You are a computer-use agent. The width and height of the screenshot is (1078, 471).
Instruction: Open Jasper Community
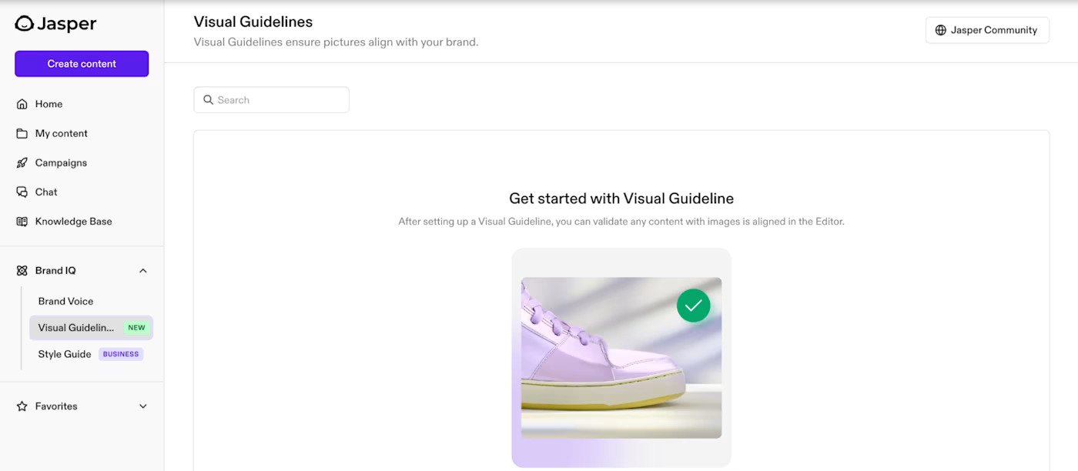tap(987, 29)
